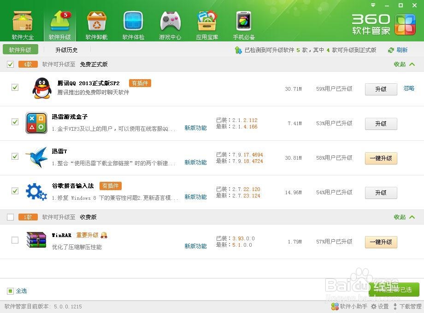Click the 4款 orange count badge

click(x=28, y=64)
